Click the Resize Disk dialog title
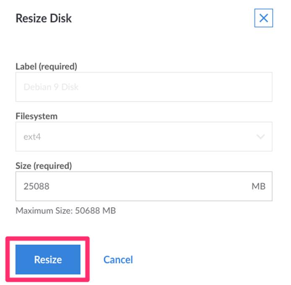The width and height of the screenshot is (291, 285). [44, 18]
